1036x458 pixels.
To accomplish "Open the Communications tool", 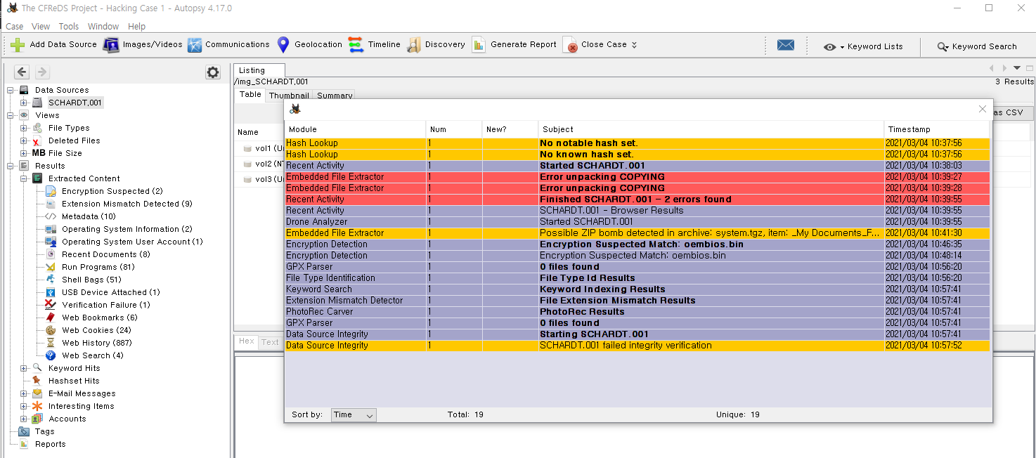I will tap(228, 45).
